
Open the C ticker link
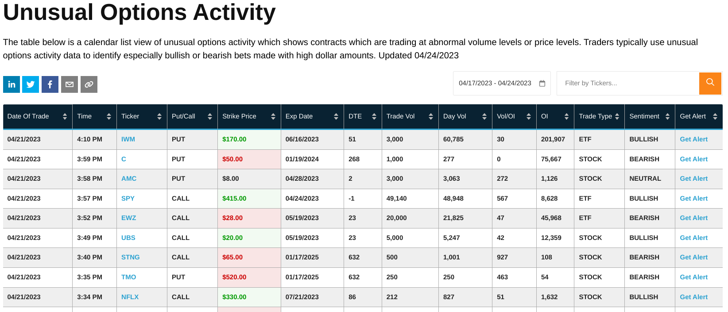pos(124,159)
